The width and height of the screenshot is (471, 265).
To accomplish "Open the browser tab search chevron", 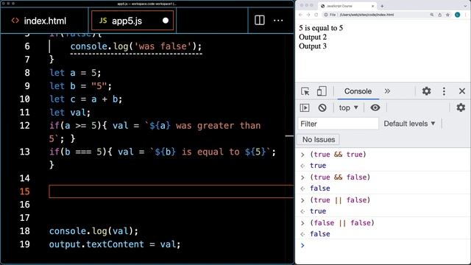I will click(x=466, y=6).
